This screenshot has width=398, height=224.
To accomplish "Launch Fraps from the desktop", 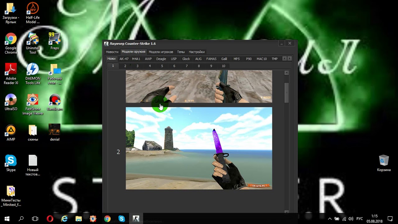I will pos(54,41).
